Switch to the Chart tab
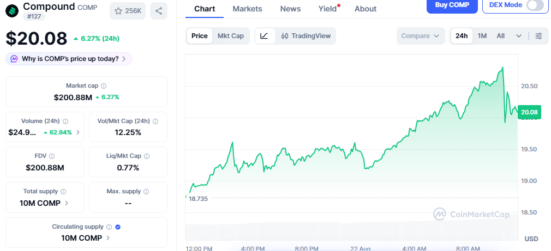 point(205,9)
